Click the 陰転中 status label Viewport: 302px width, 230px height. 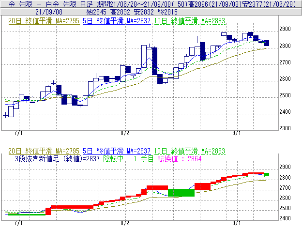(x=113, y=159)
